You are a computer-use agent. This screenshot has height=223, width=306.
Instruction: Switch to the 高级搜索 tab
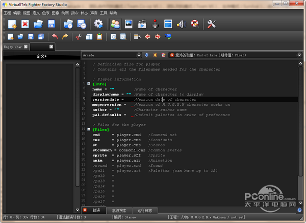tap(119, 210)
